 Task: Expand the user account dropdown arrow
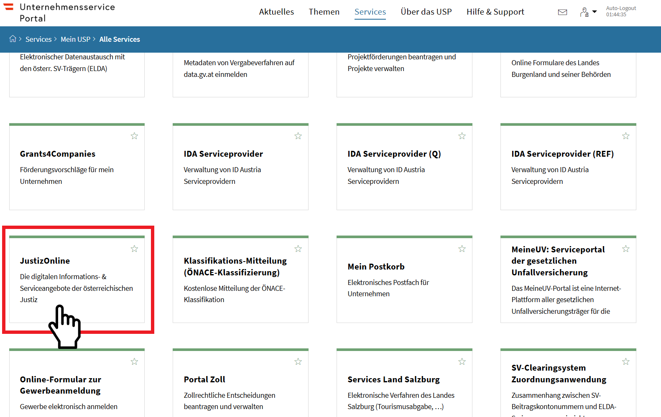point(595,12)
